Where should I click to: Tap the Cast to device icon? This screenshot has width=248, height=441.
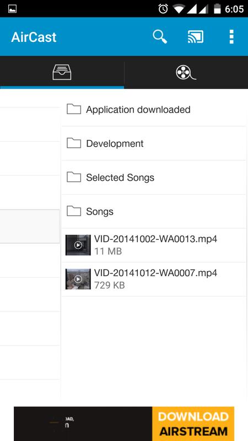tap(196, 37)
